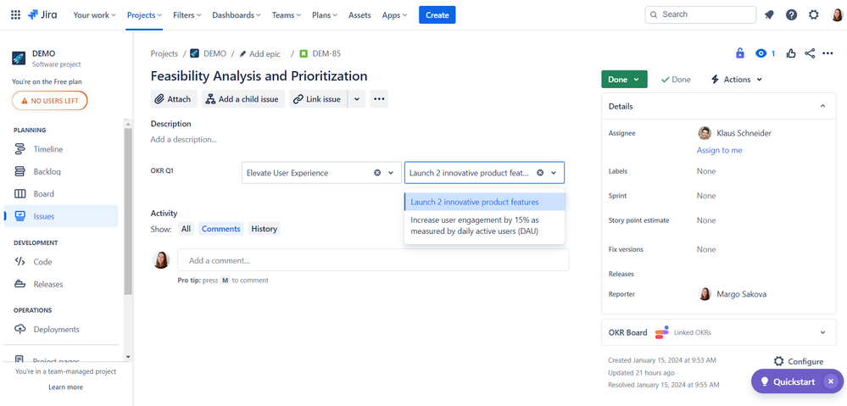The height and width of the screenshot is (406, 847).
Task: Click the Link issue button
Action: pos(318,99)
